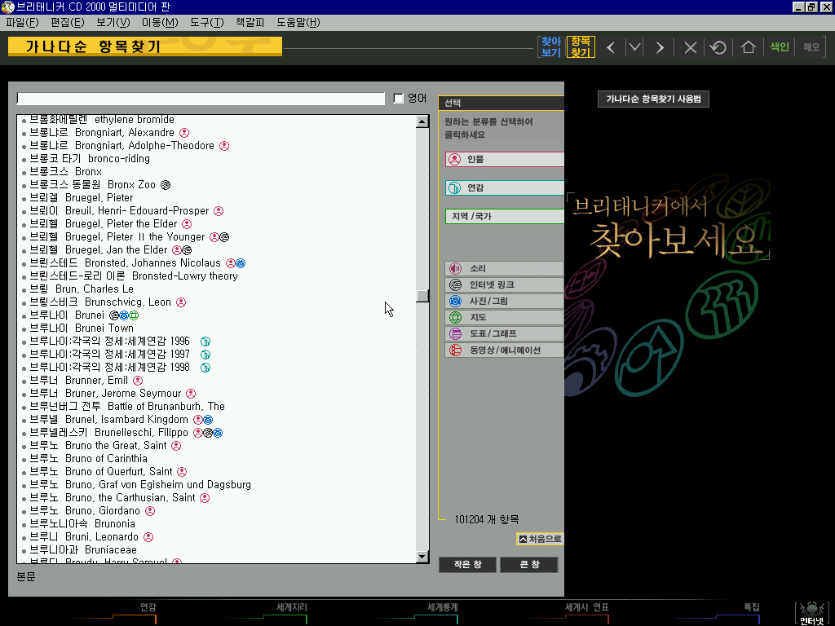
Task: Filter entries with 사진/그림 pictures
Action: 504,302
